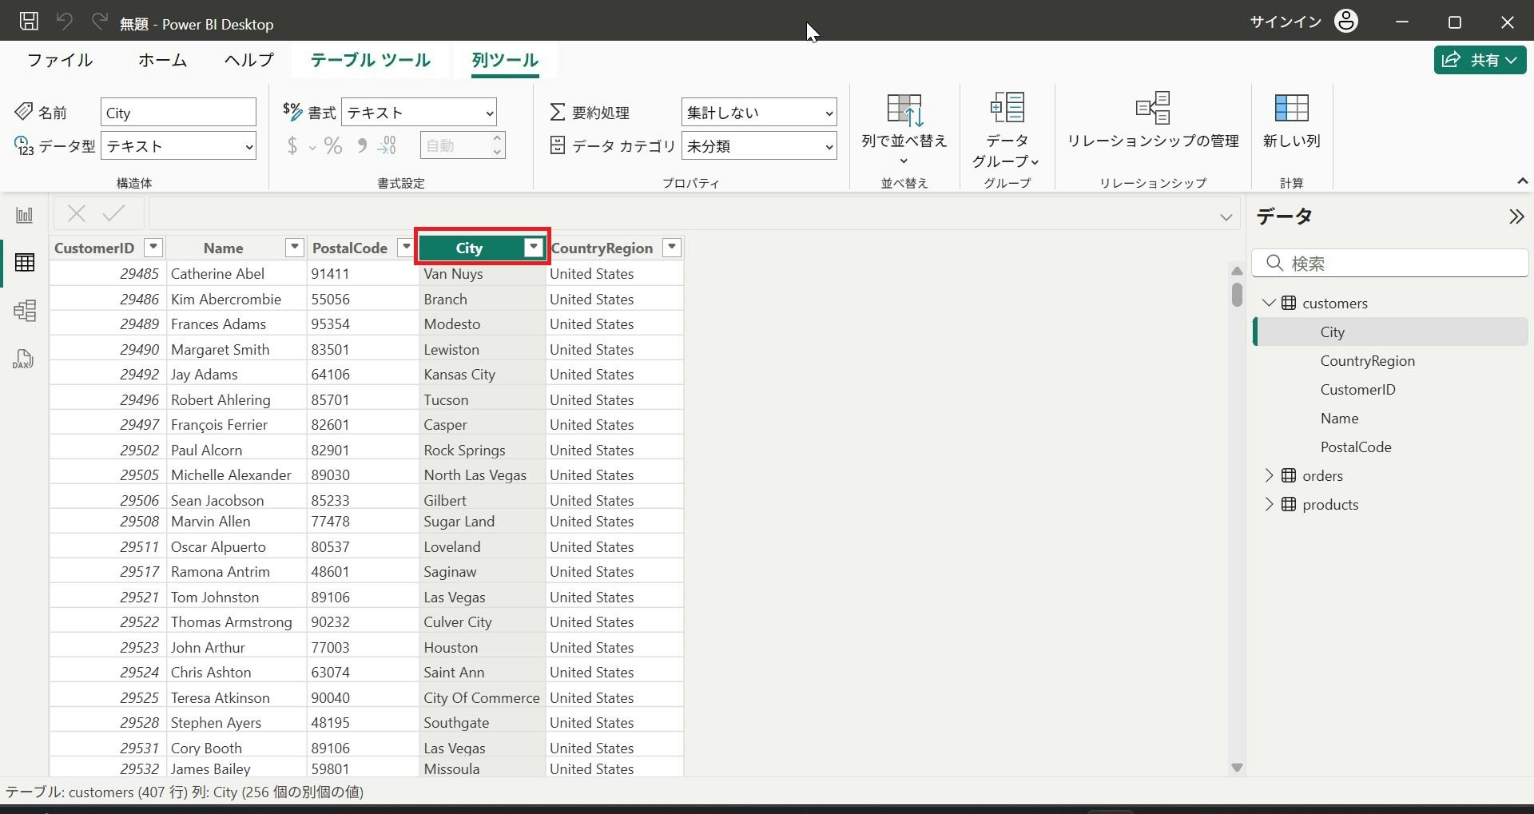Click the Redo arrow icon
The image size is (1534, 814).
tap(100, 22)
